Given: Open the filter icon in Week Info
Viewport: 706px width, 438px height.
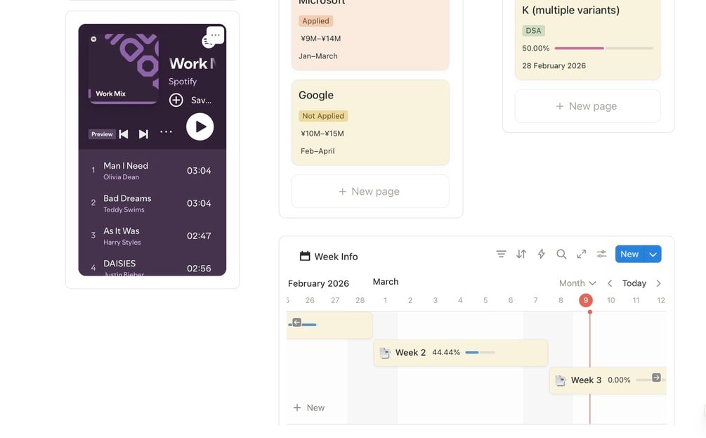Looking at the screenshot, I should pyautogui.click(x=501, y=254).
